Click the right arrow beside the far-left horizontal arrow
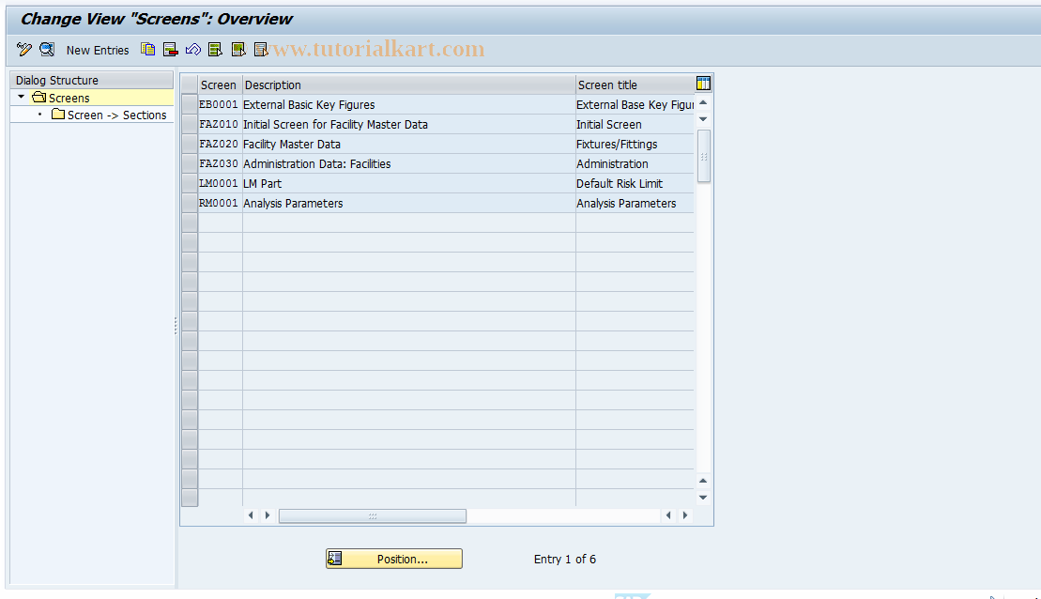1041x599 pixels. coord(268,515)
